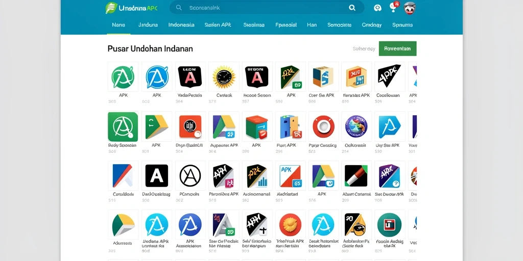Open blue pentagon A icon 'Uer Ste APK'

[x=390, y=127]
